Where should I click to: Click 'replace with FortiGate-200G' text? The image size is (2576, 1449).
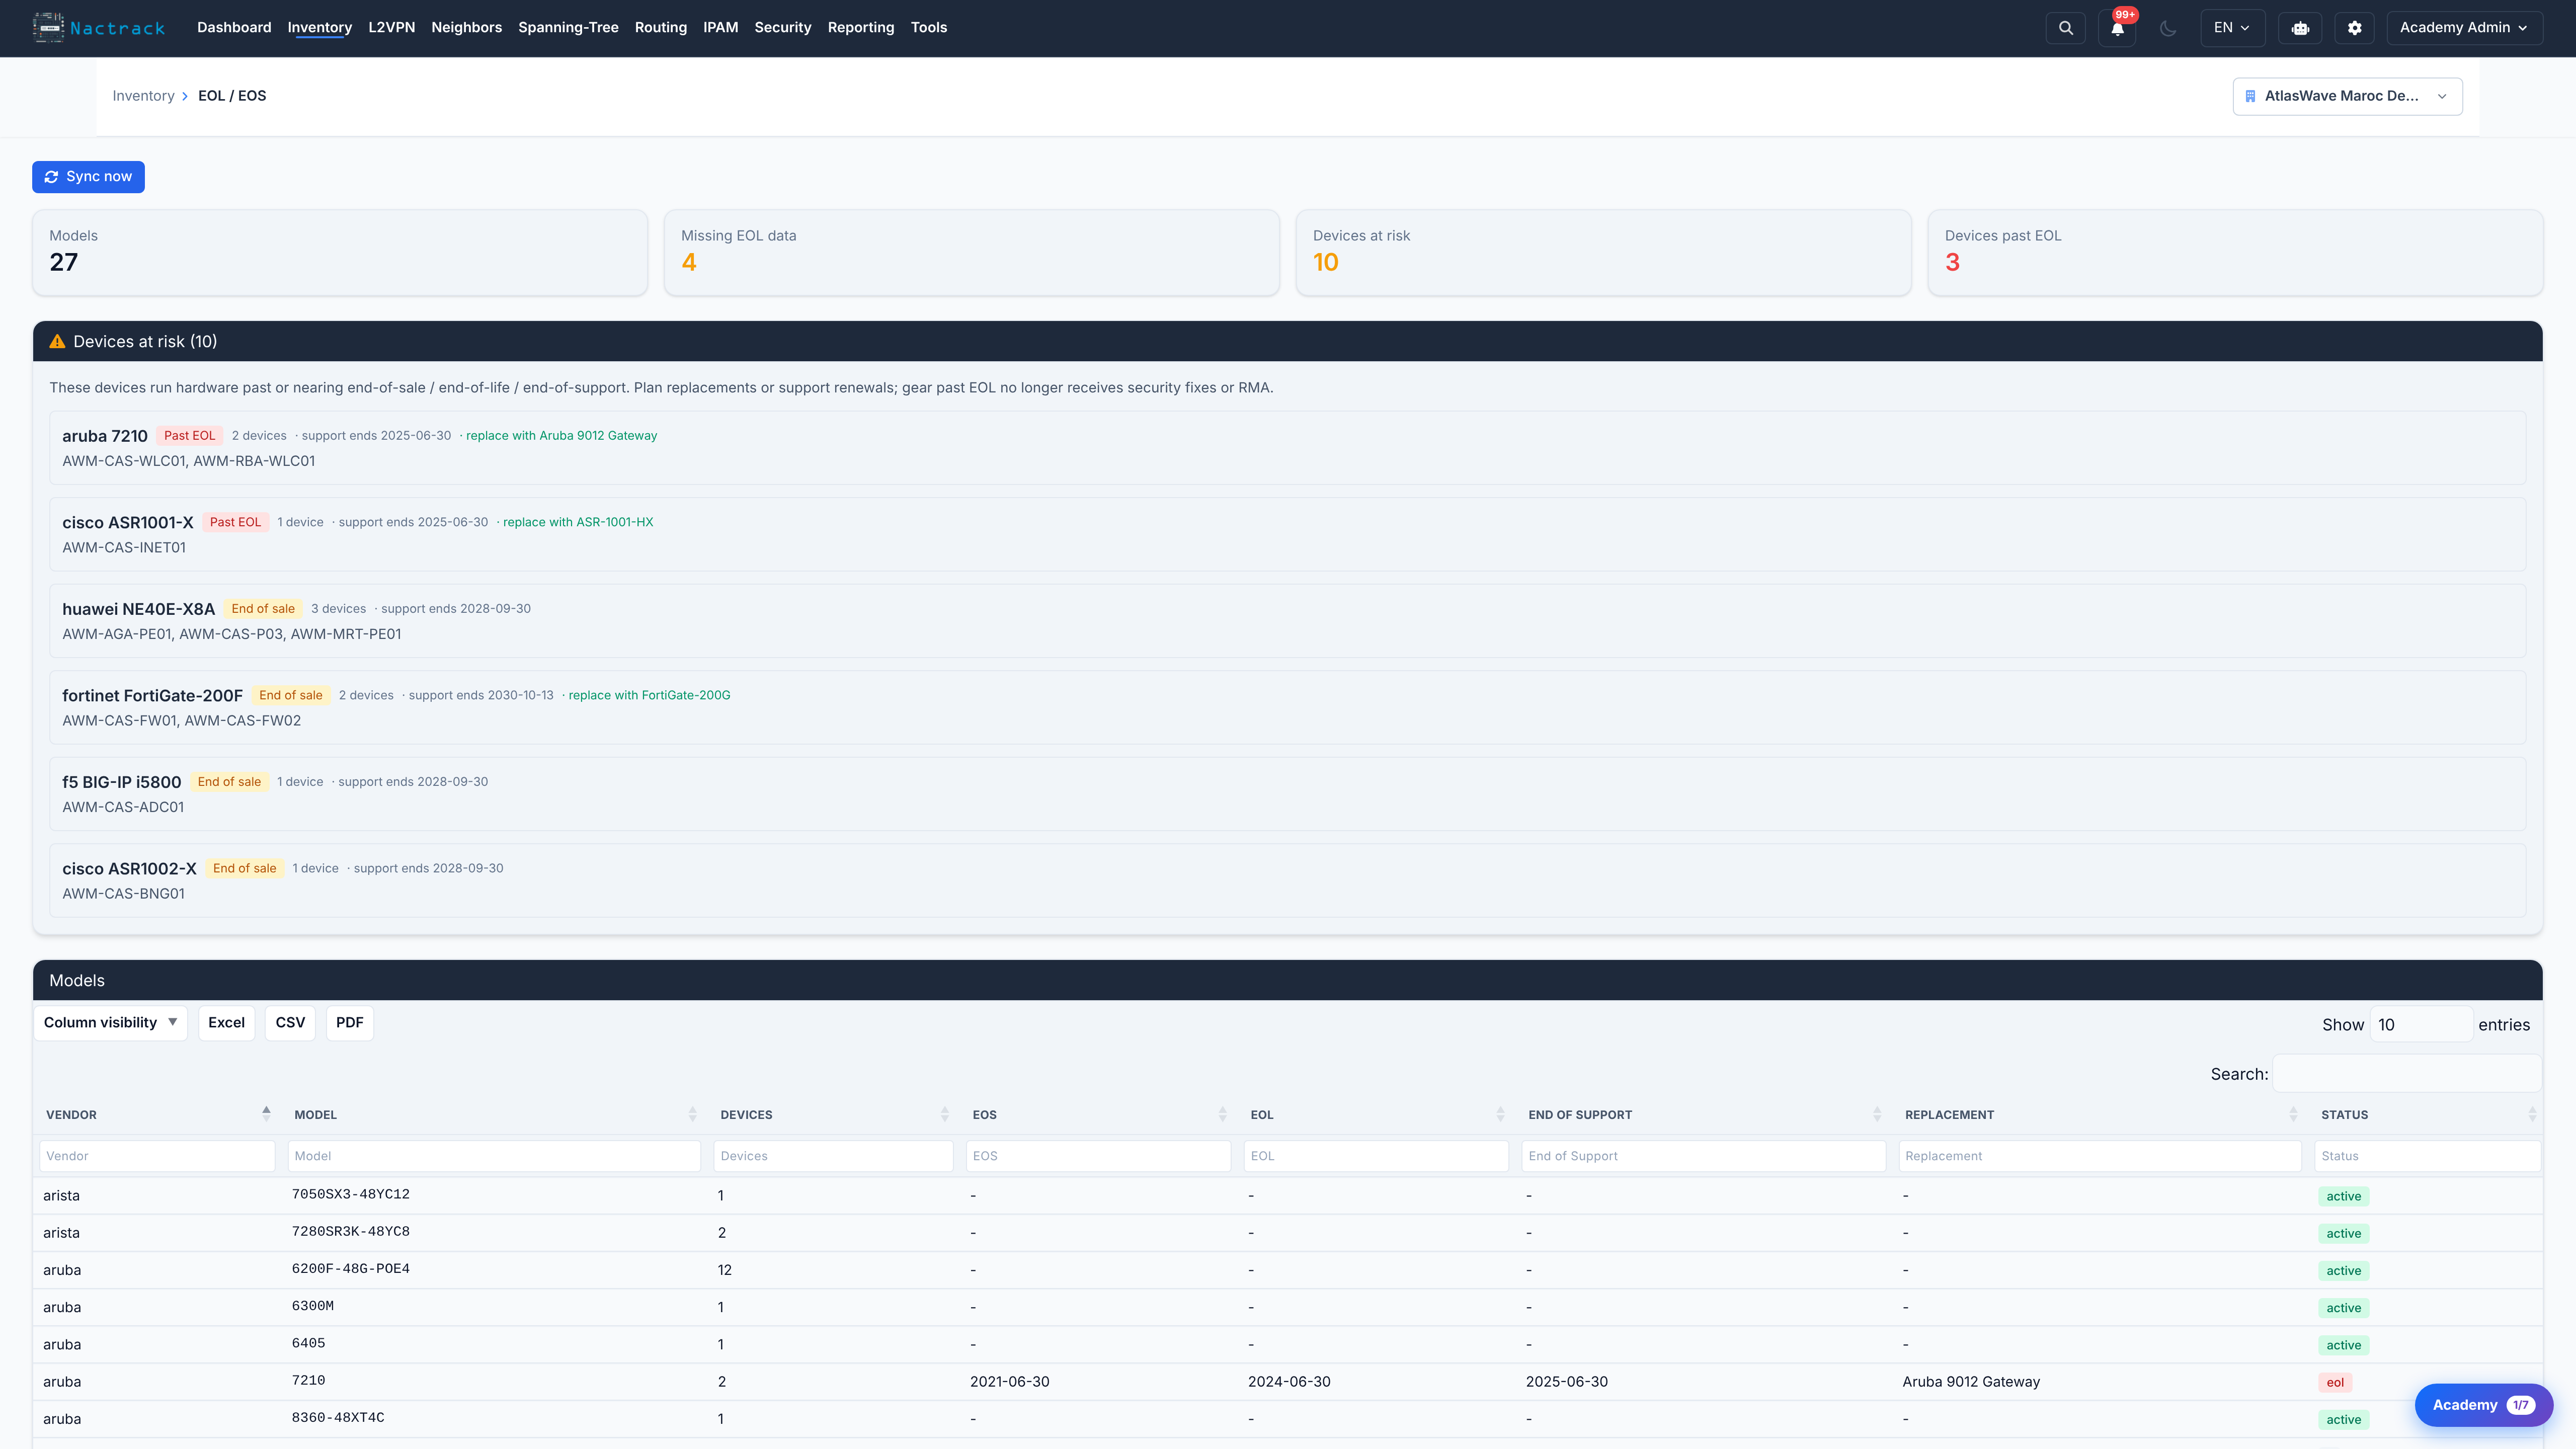649,695
